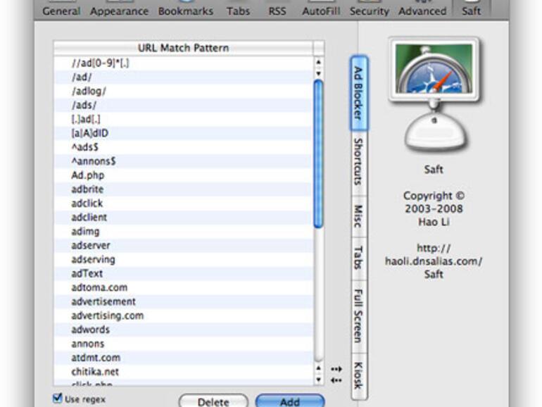
Task: Select the //ad[0-9]*[.] pattern row
Action: pos(184,63)
